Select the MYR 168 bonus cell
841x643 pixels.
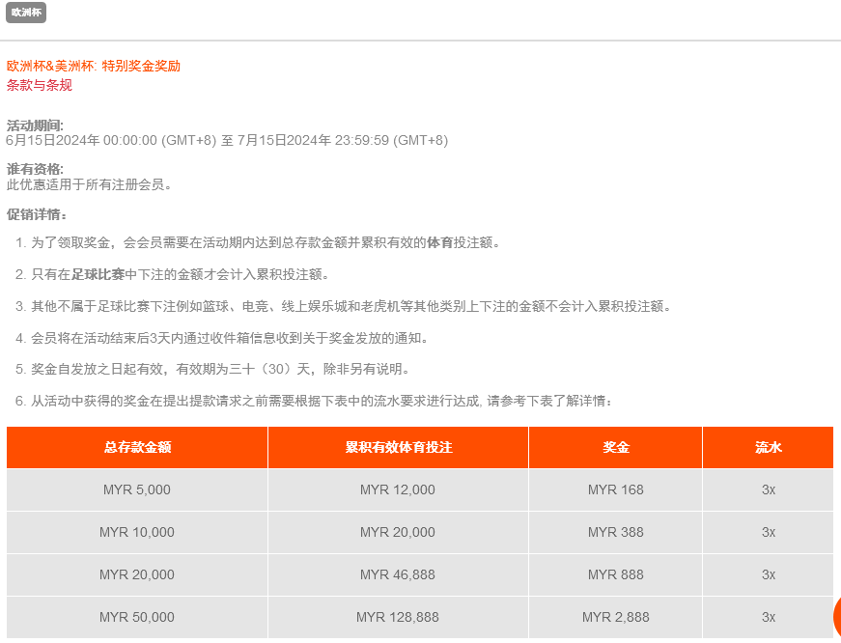615,489
